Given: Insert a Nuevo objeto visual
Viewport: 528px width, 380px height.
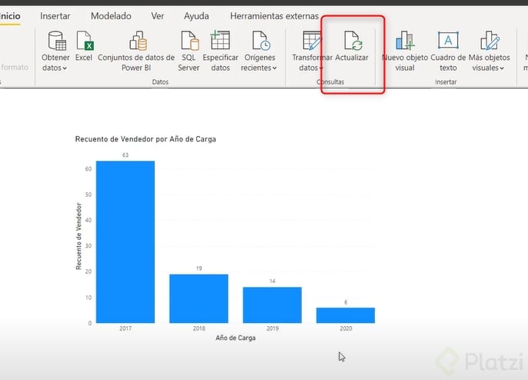Looking at the screenshot, I should coord(405,41).
